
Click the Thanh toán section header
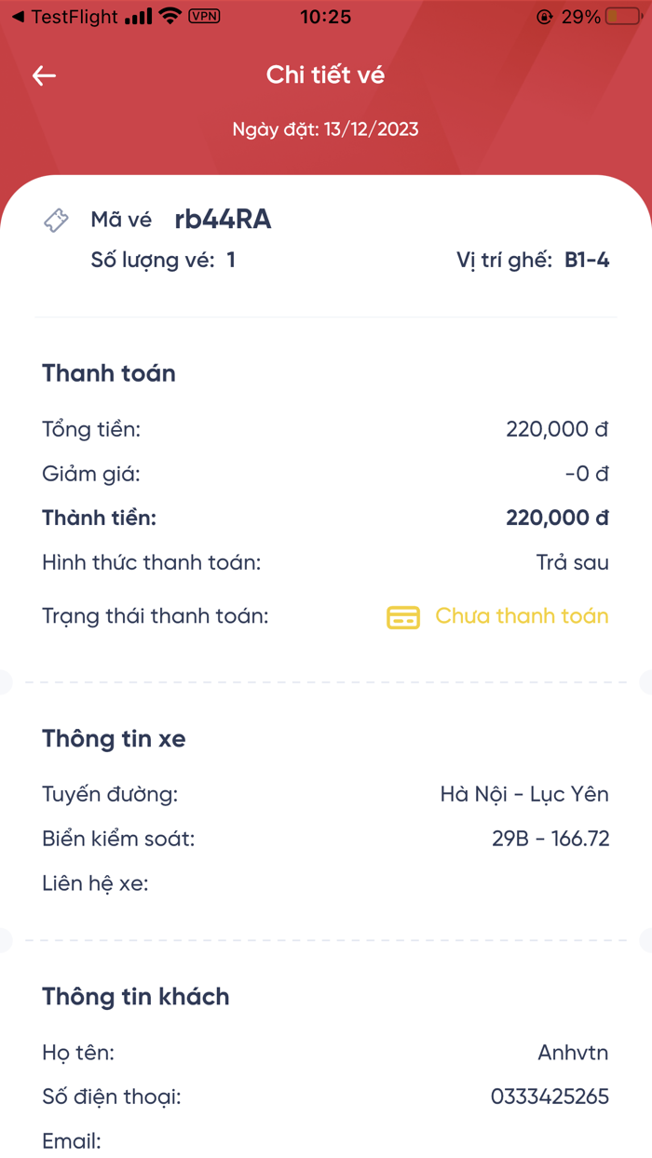pos(108,373)
